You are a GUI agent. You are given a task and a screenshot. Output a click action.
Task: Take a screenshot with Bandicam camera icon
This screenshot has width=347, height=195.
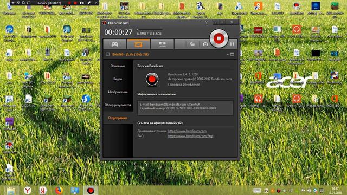pyautogui.click(x=205, y=44)
